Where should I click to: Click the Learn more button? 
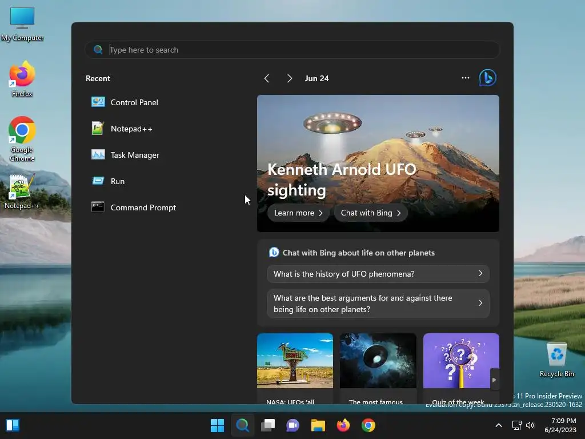click(298, 213)
